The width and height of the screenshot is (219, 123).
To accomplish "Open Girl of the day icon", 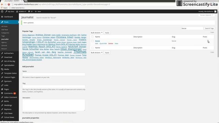I will coord(2,61).
